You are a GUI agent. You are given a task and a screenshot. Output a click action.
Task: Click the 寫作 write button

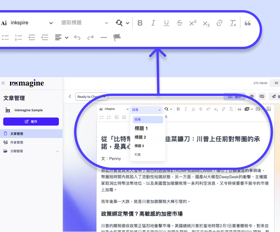pos(31,121)
